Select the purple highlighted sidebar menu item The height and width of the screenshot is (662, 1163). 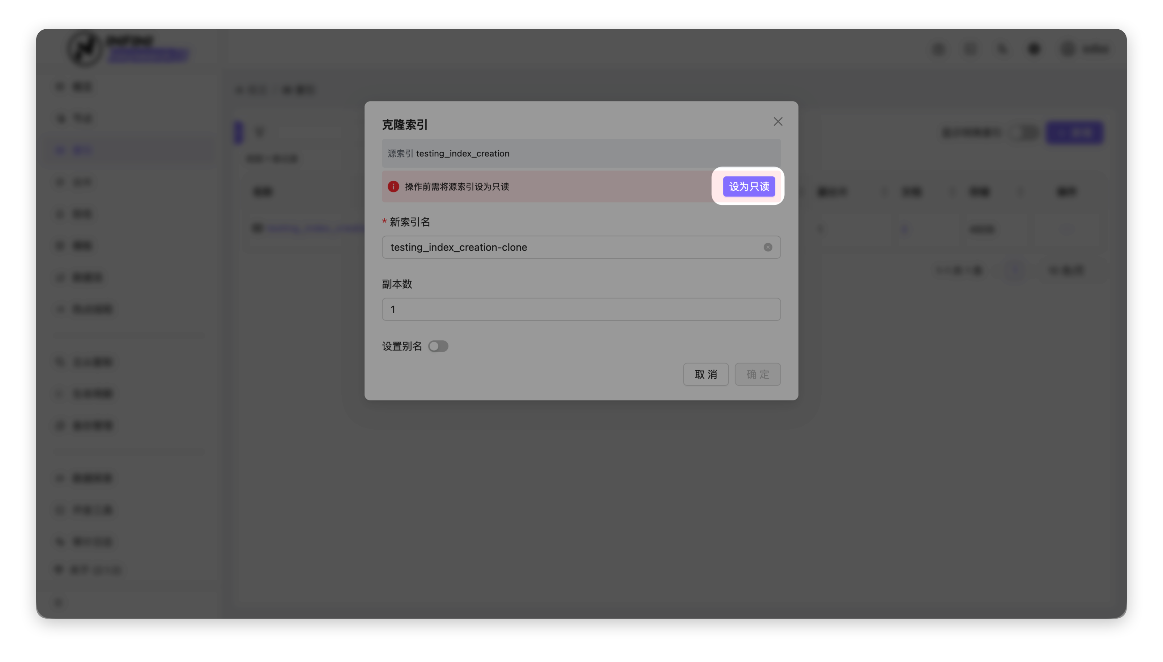pyautogui.click(x=82, y=150)
